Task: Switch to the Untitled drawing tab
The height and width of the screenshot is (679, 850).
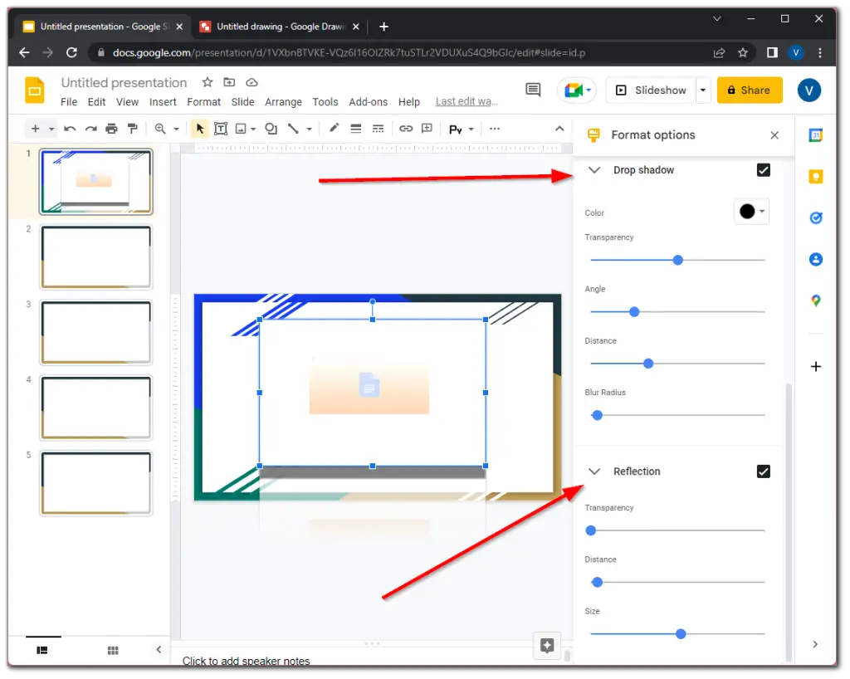Action: click(x=274, y=26)
